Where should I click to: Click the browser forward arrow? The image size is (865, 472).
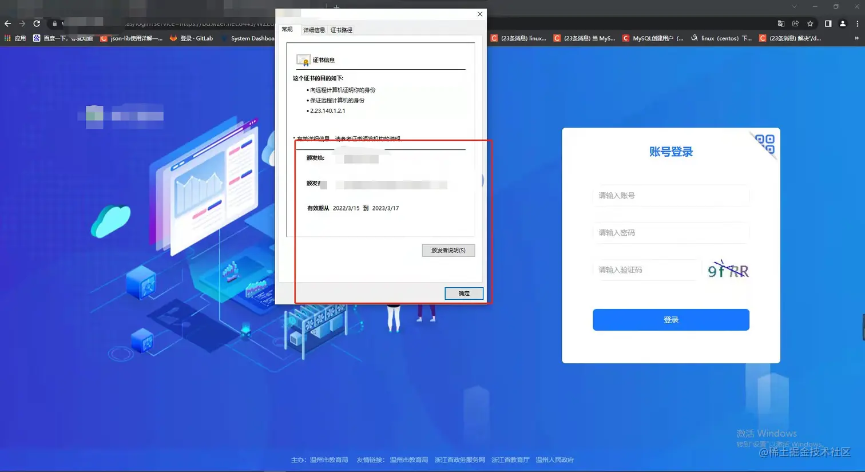(x=22, y=23)
